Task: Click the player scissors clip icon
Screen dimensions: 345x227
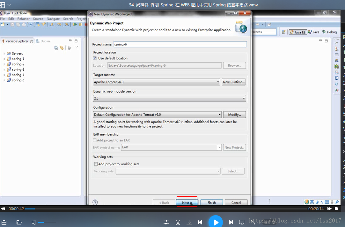Action: (178, 222)
